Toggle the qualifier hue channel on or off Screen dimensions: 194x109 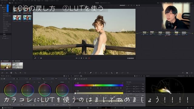tap(75, 83)
